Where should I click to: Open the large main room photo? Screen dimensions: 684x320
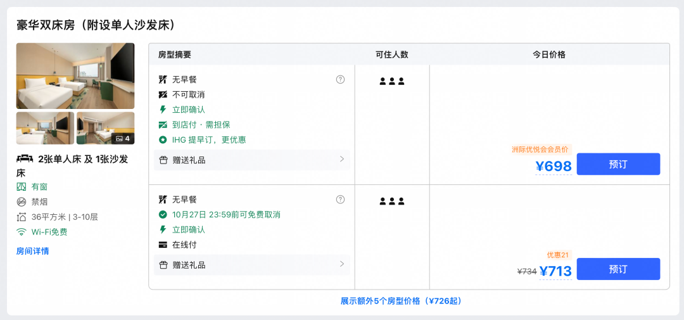tap(75, 76)
